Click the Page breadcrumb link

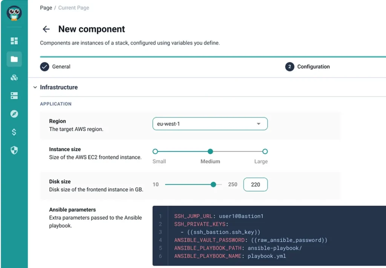pos(46,8)
